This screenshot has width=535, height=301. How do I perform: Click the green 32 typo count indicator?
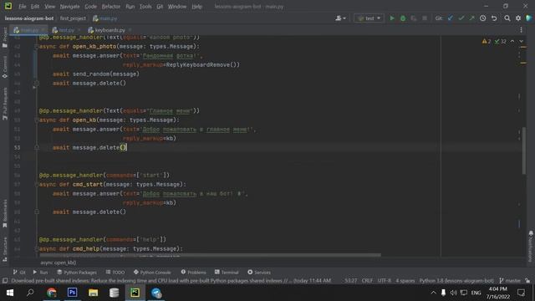[500, 41]
